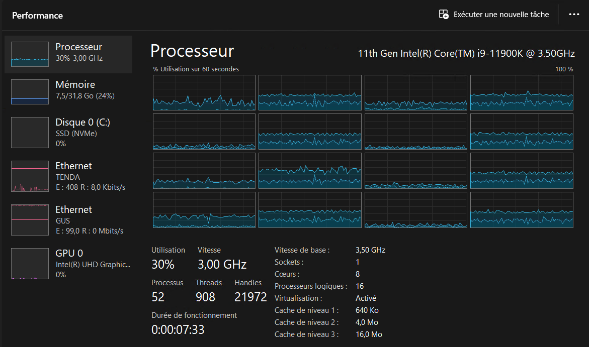This screenshot has height=347, width=589.
Task: Click the Disque 0 (C:) mini graph
Action: click(30, 133)
